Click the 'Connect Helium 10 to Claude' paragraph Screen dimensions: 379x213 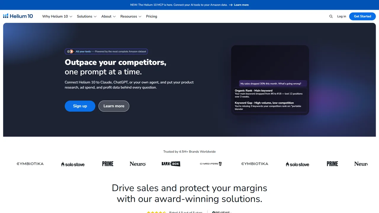click(x=129, y=85)
